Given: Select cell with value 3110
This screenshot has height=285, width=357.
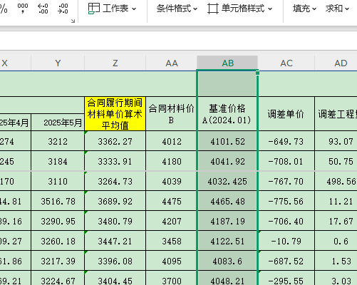Looking at the screenshot, I should (x=58, y=181).
